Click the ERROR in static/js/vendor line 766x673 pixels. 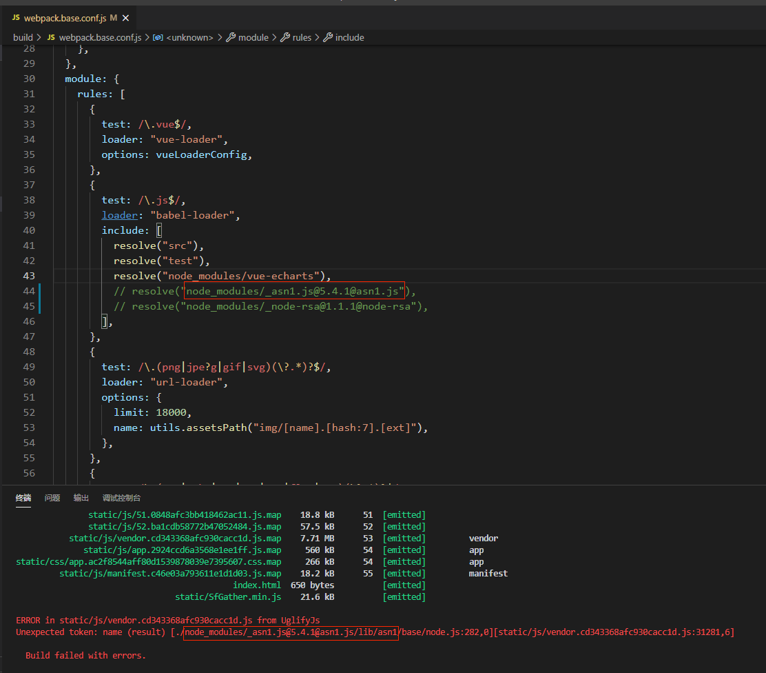pyautogui.click(x=168, y=621)
